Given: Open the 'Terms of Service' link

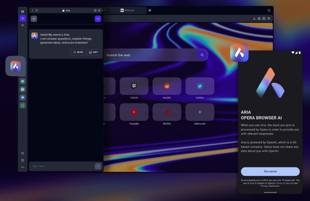Looking at the screenshot, I should click(284, 183).
